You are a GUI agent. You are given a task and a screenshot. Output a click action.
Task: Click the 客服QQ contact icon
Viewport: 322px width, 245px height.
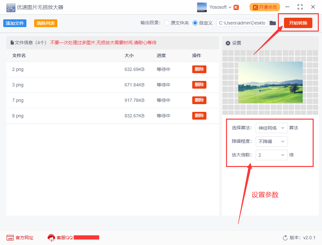coord(52,238)
